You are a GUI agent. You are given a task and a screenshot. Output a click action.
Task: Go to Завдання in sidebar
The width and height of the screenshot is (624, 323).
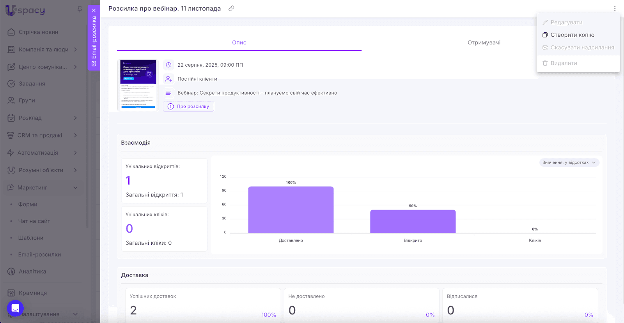pos(32,84)
